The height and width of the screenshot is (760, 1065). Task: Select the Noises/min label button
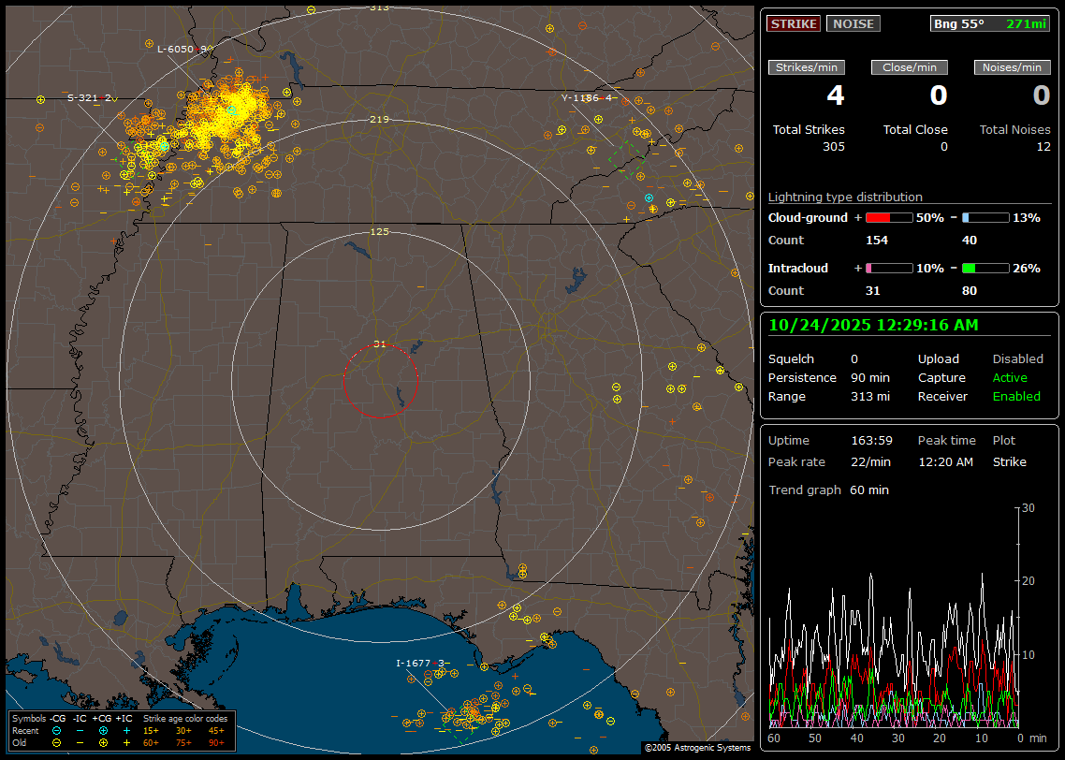1013,67
